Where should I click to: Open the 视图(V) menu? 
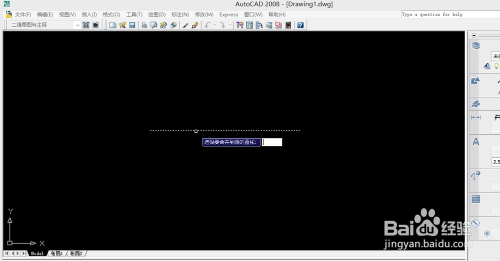[x=67, y=14]
